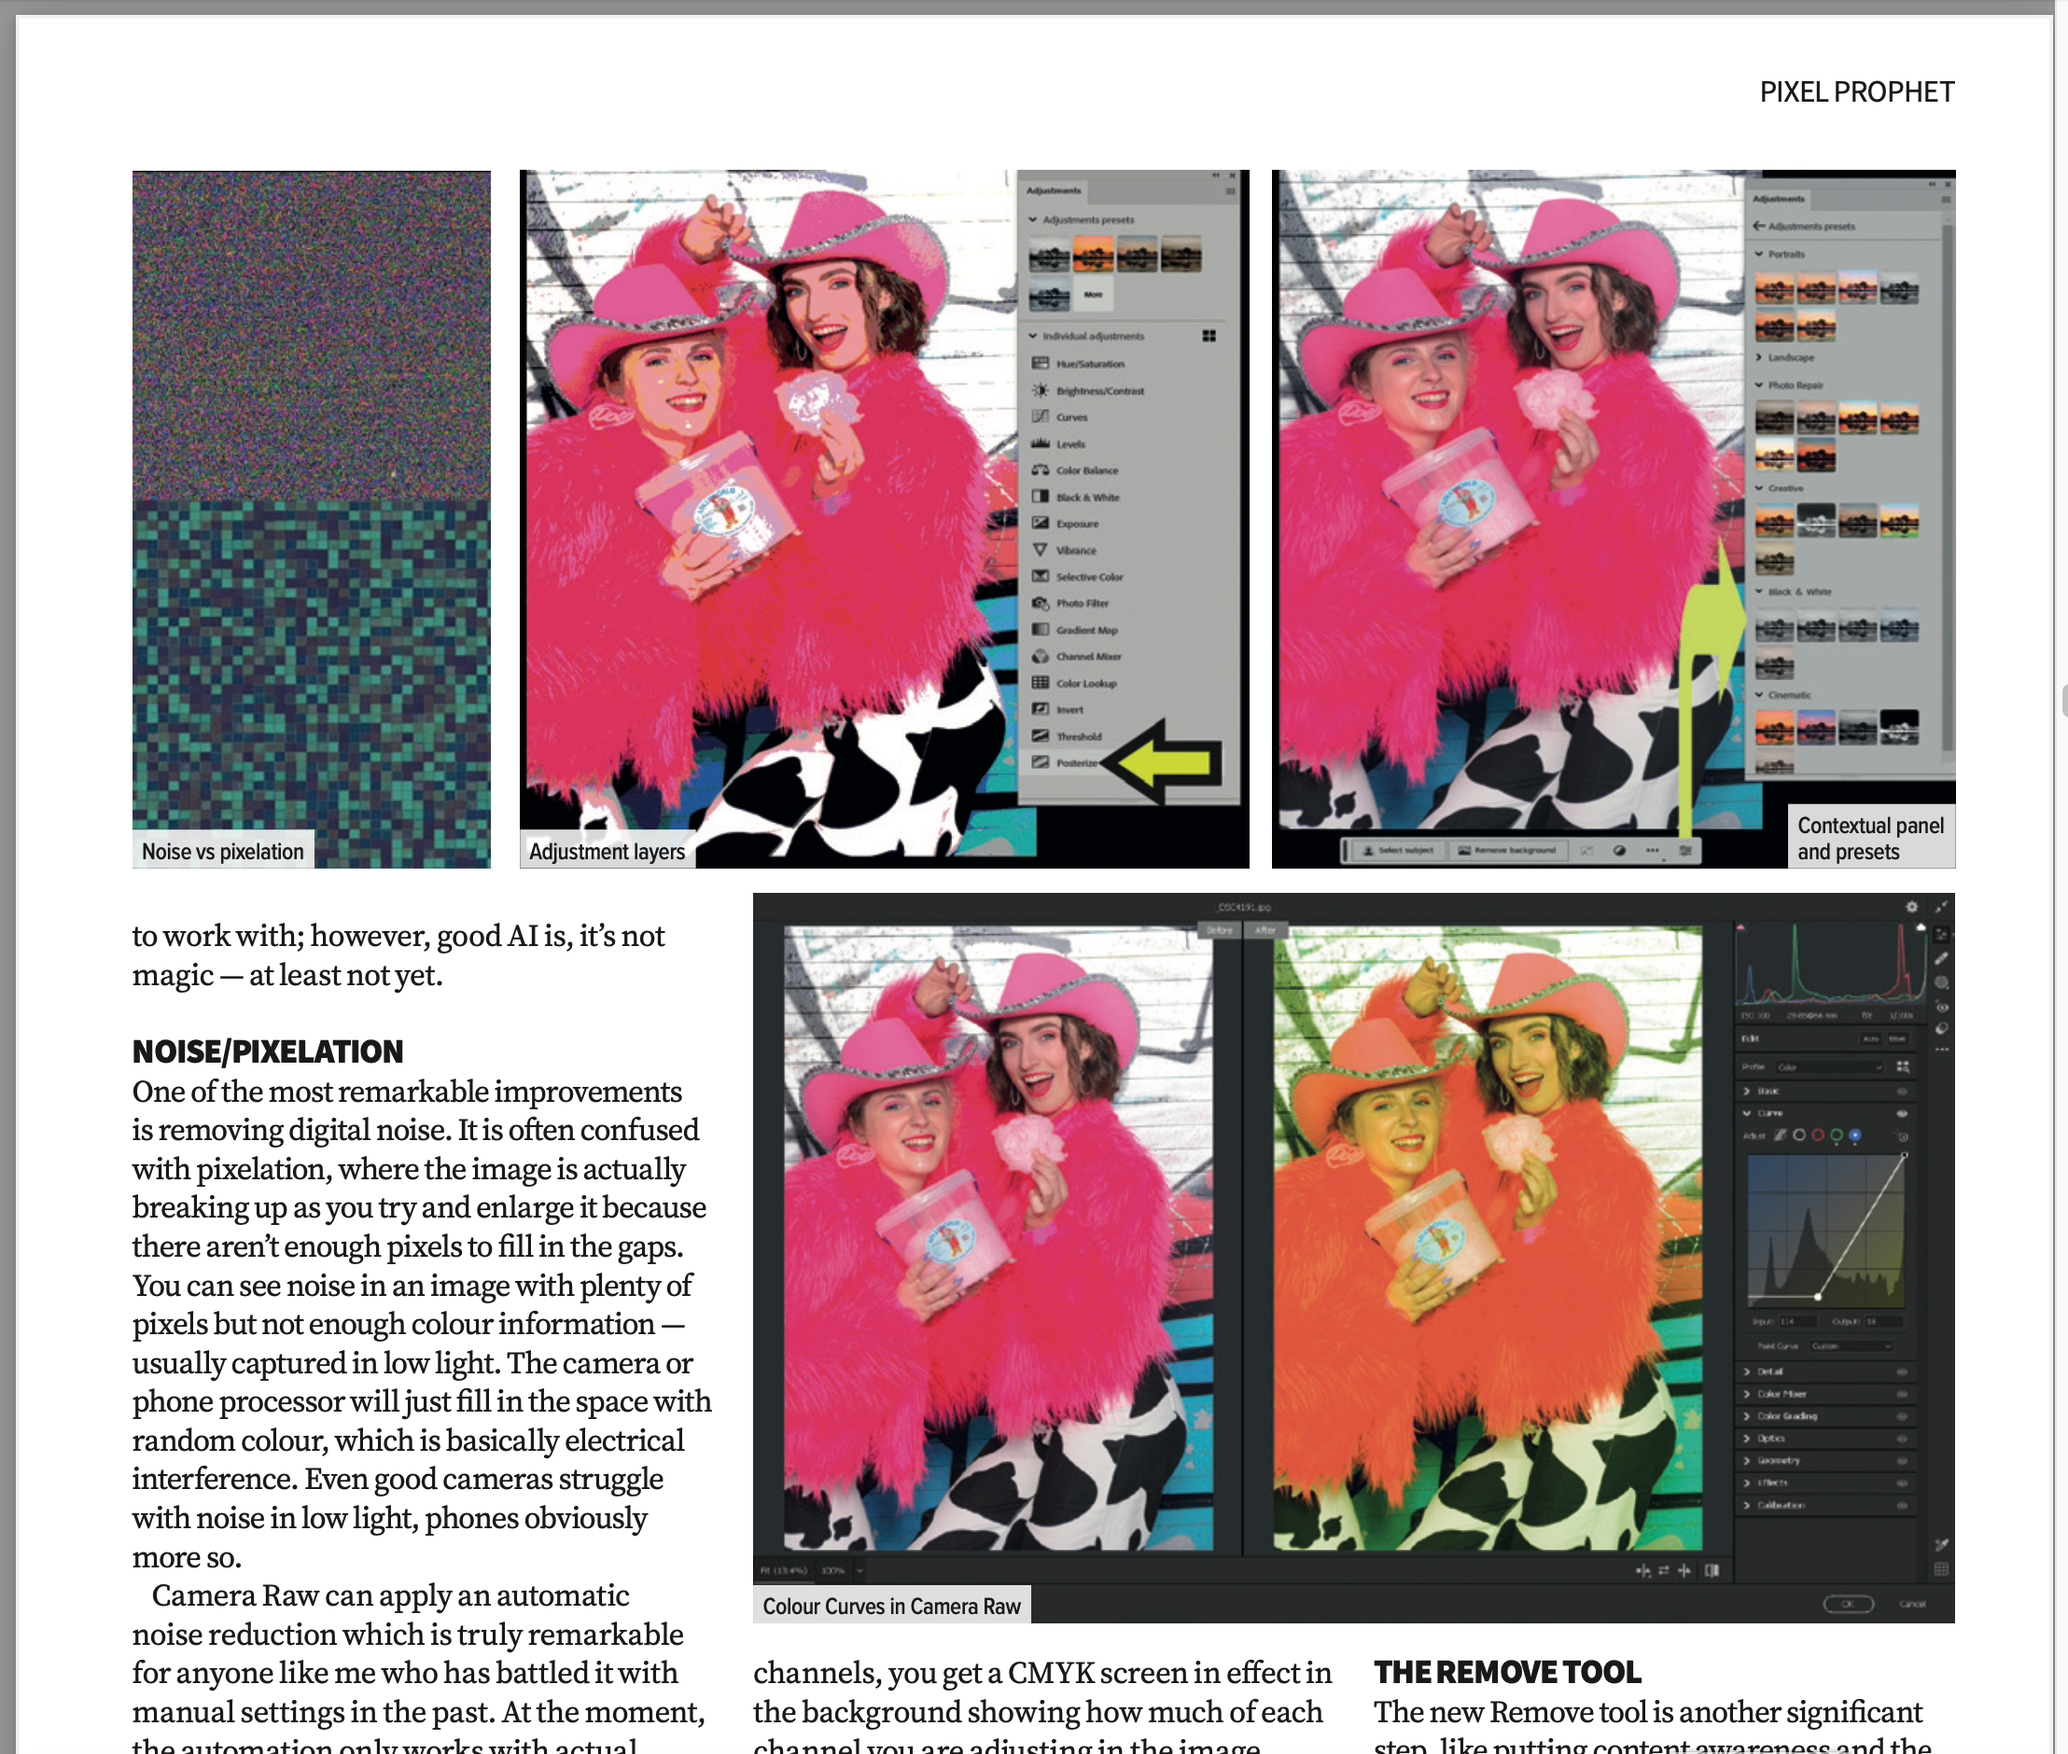Click the lower curve control point
Screen dimensions: 2068x1754
pyautogui.click(x=1817, y=1297)
